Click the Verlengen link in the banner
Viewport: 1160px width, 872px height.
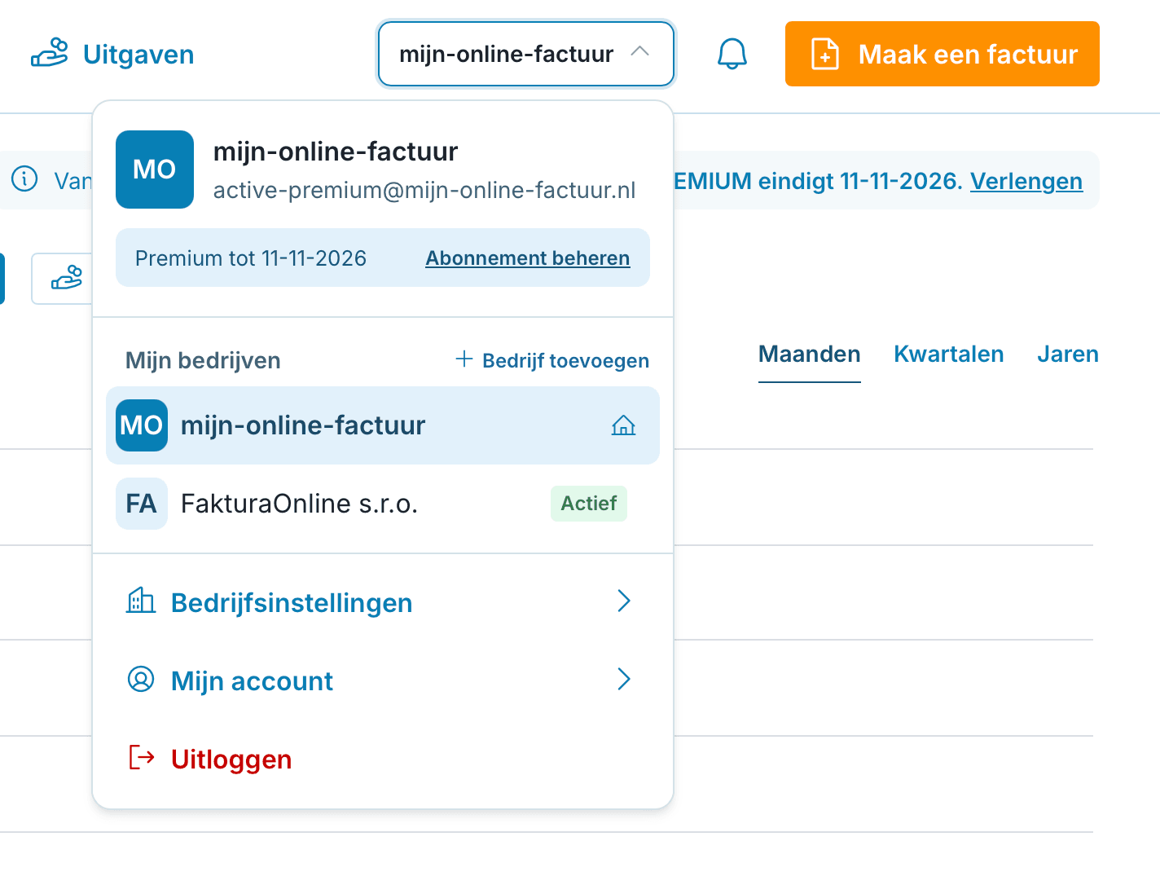[x=1026, y=181]
